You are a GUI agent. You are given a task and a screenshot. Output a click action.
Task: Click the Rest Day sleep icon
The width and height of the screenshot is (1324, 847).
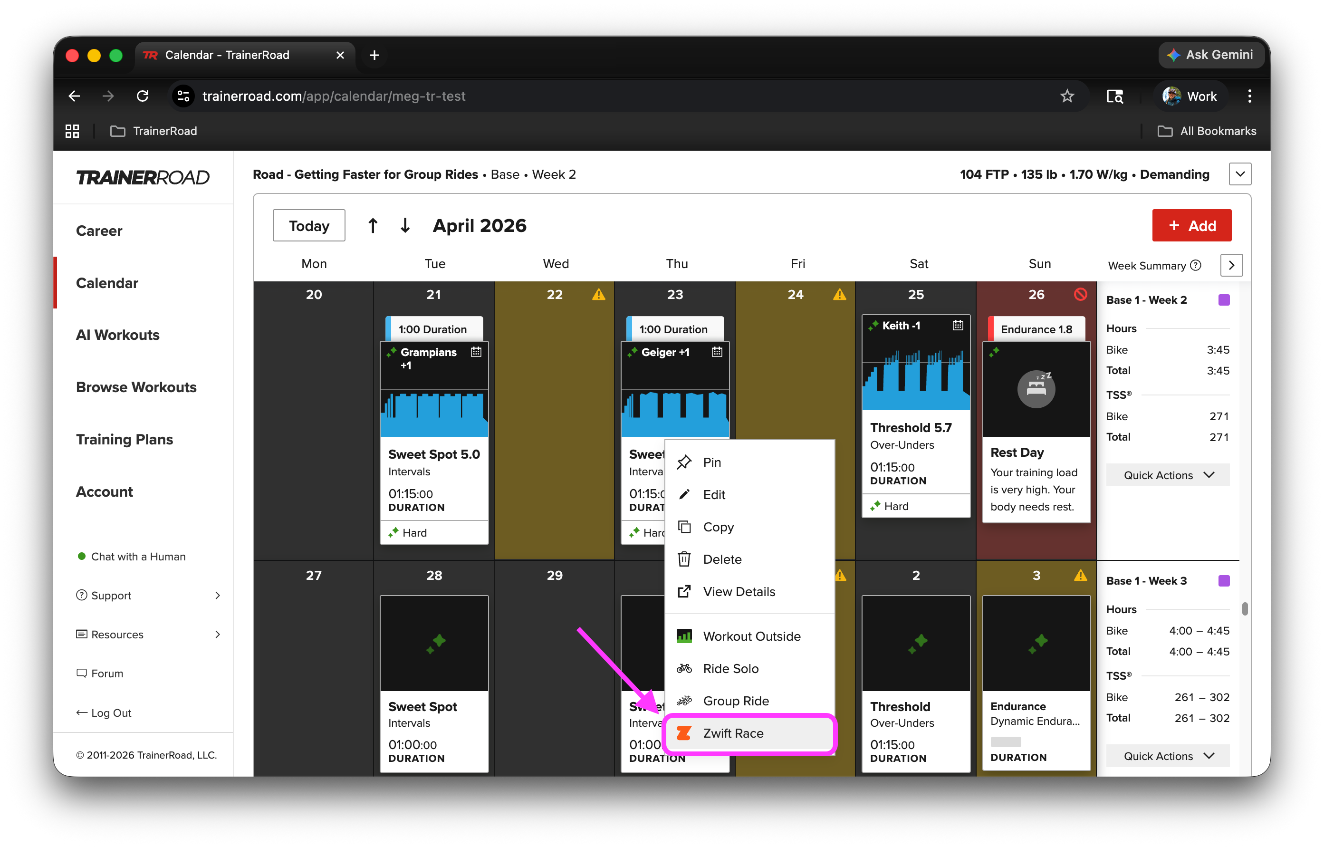tap(1036, 389)
